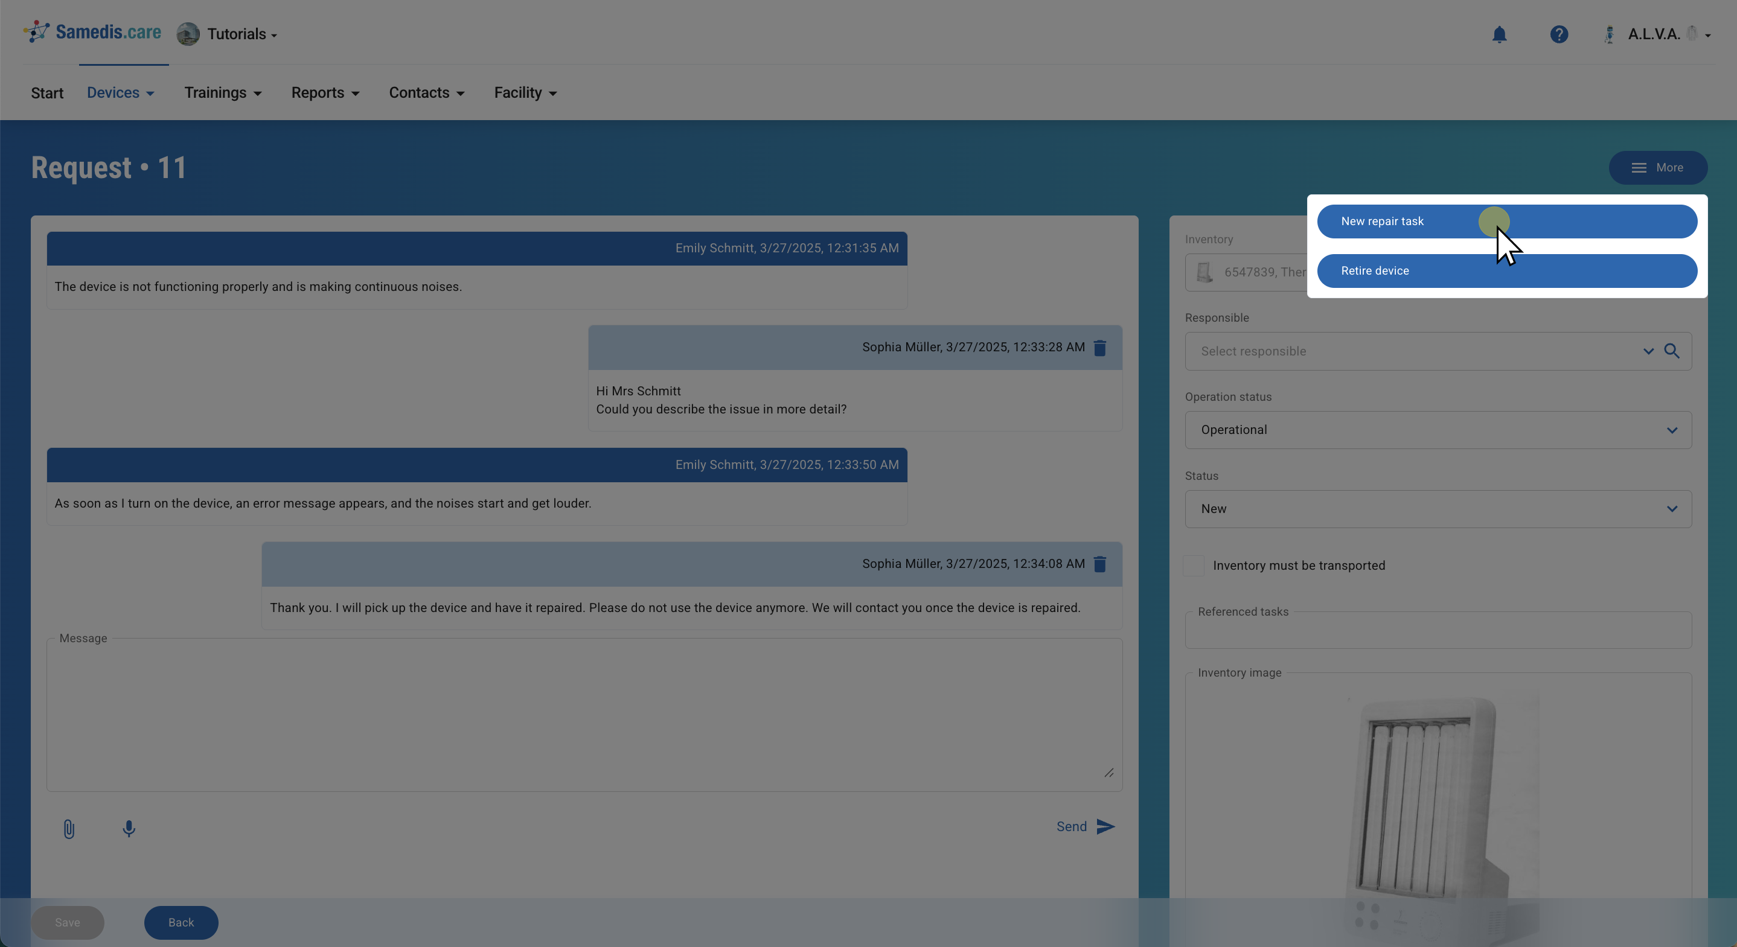
Task: Click the Samedis.care logo
Action: click(92, 31)
